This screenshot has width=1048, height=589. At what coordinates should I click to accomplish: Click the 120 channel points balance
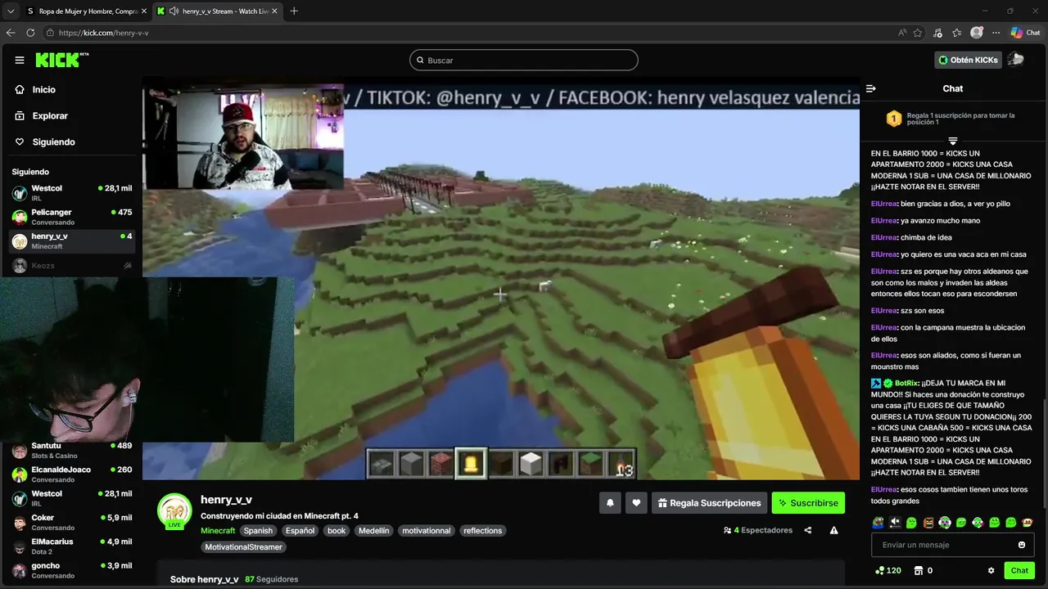888,570
